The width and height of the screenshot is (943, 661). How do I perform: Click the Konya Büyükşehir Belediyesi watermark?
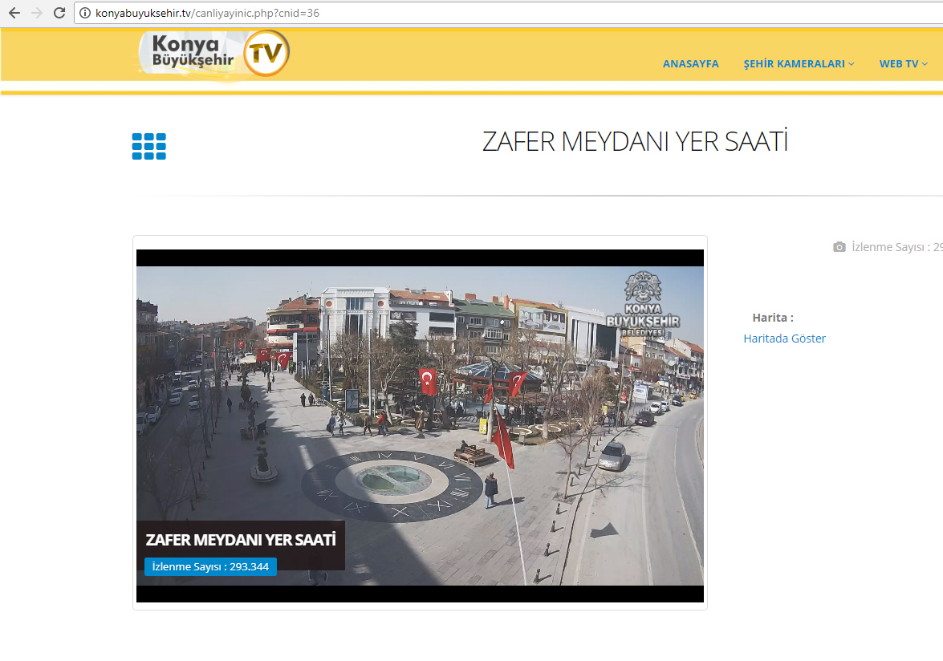coord(642,303)
